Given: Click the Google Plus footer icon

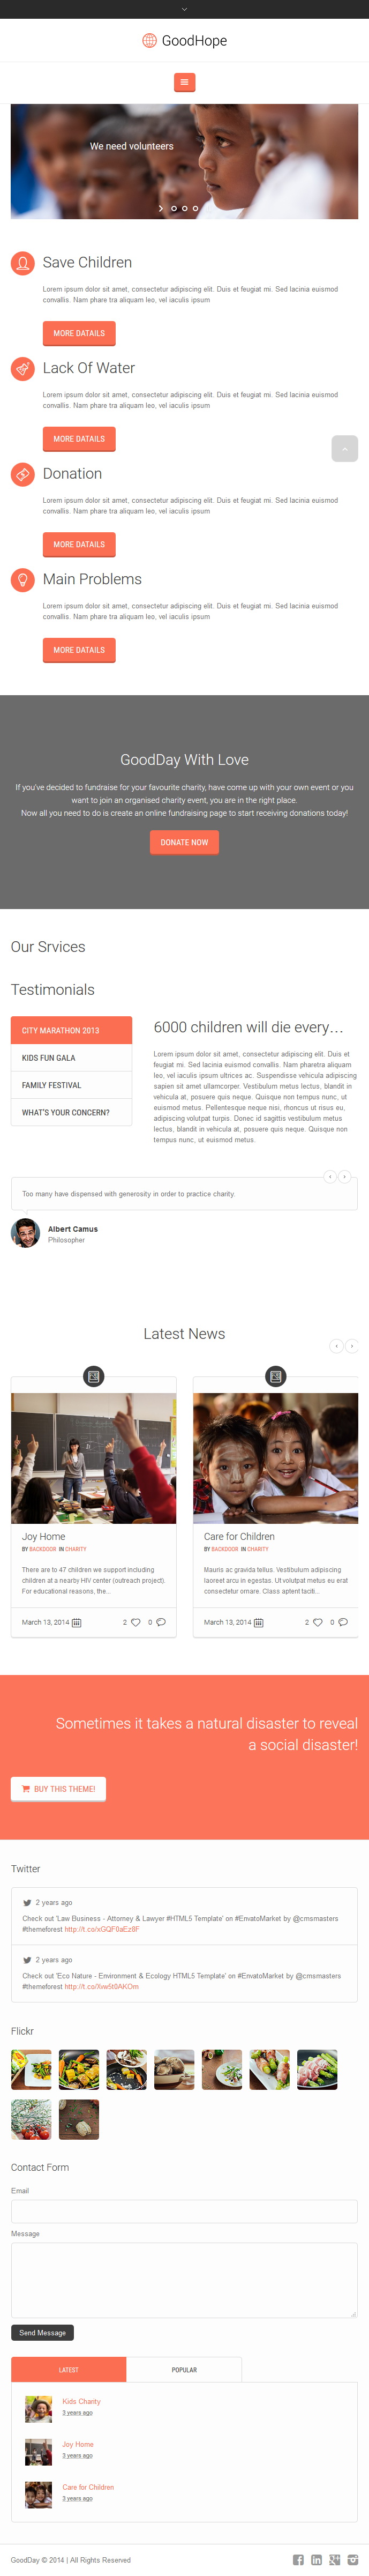Looking at the screenshot, I should pyautogui.click(x=334, y=2559).
